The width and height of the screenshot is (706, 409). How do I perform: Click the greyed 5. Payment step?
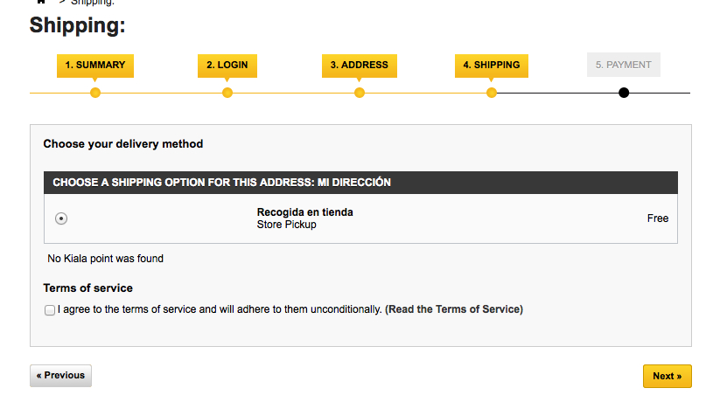624,65
